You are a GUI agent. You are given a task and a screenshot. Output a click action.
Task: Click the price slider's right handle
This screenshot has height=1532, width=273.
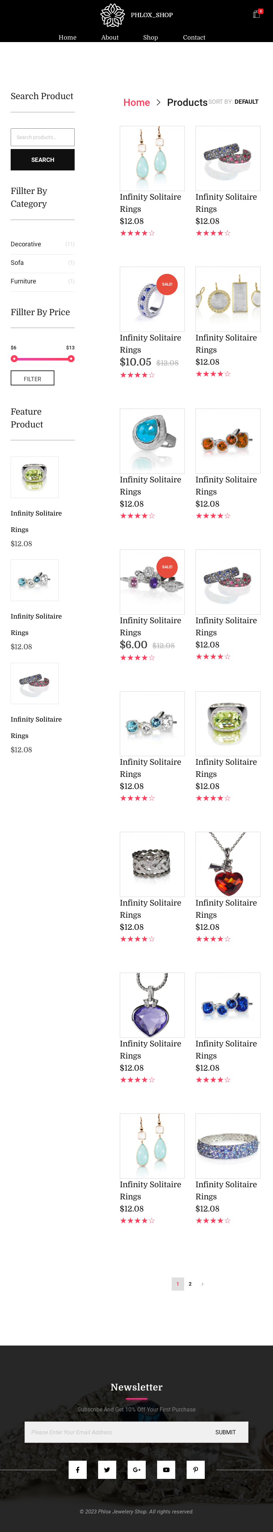pyautogui.click(x=71, y=359)
